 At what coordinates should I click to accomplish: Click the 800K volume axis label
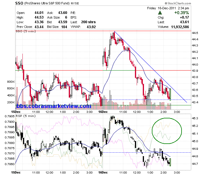pos(11,82)
